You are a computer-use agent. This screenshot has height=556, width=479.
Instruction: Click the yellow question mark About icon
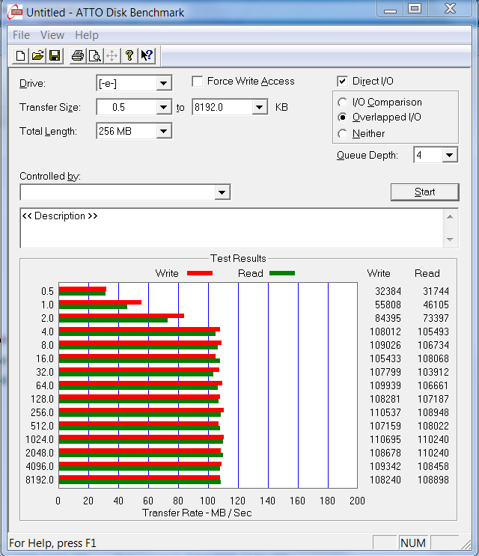tap(129, 55)
